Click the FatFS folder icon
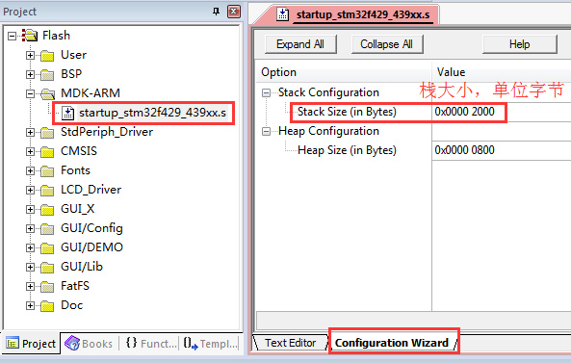This screenshot has height=363, width=571. 47,287
